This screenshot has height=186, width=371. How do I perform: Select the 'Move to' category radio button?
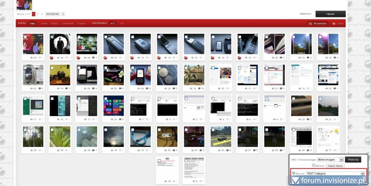[x=293, y=173]
